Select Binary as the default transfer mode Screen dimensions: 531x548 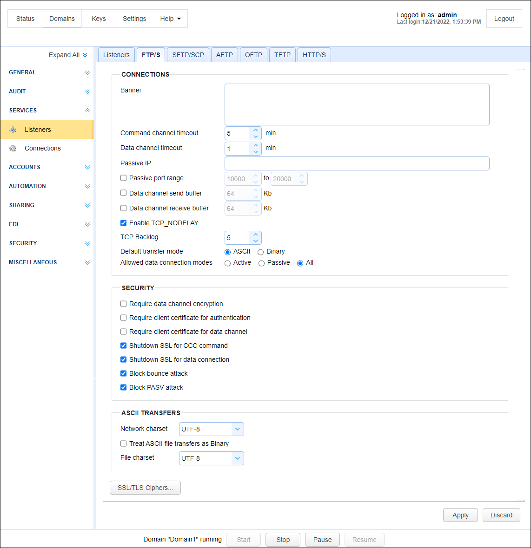(x=261, y=252)
